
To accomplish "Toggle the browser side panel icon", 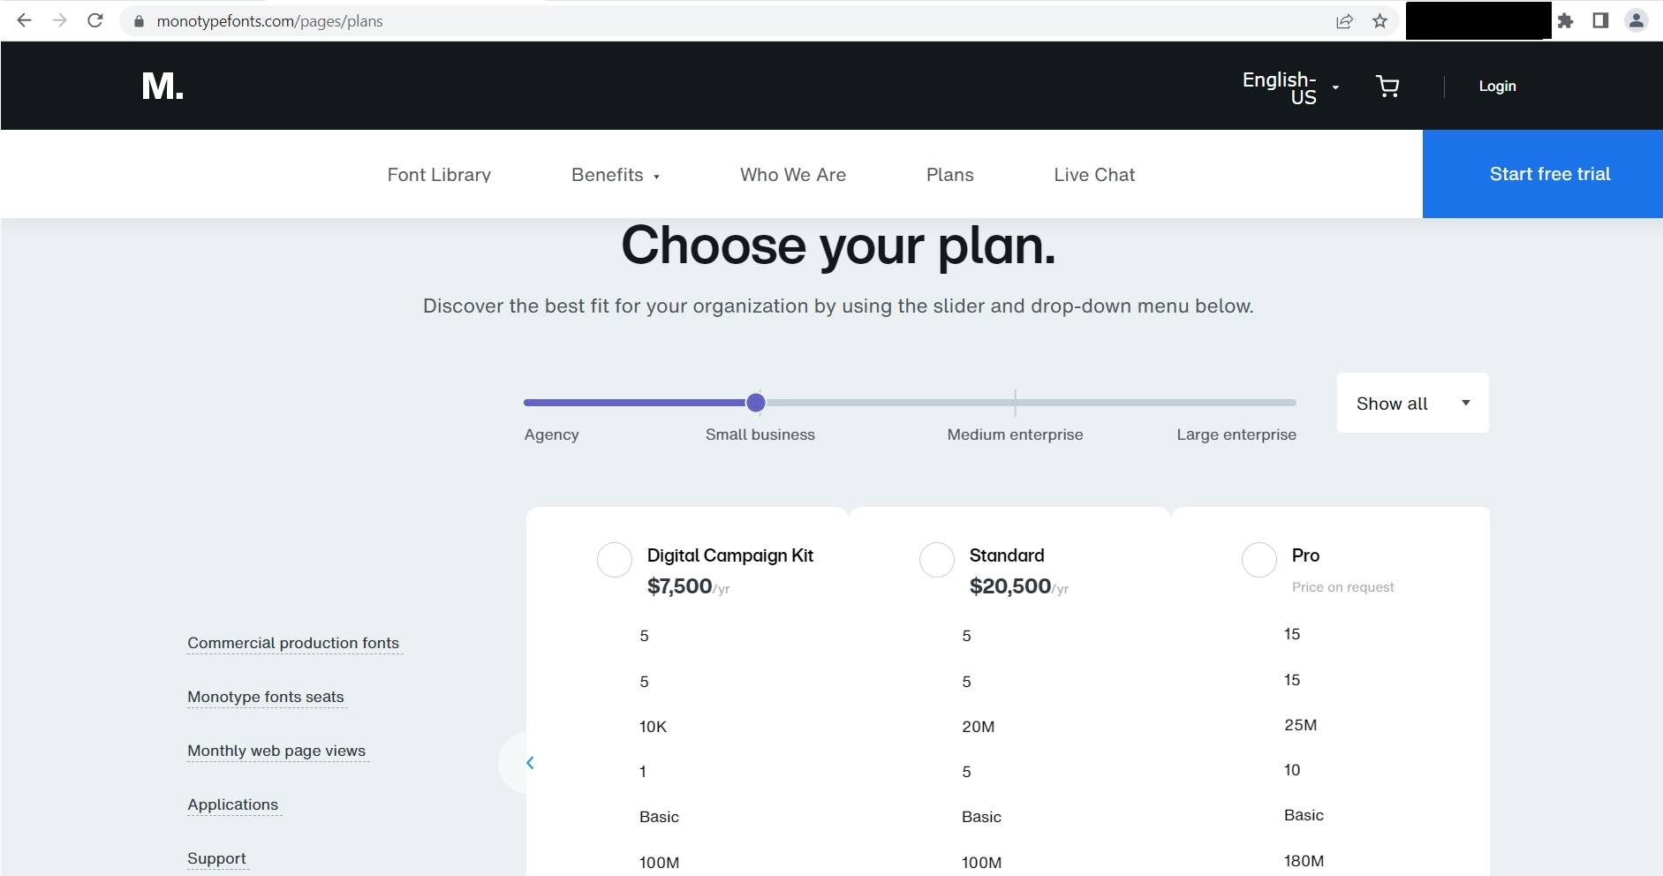I will (x=1600, y=20).
